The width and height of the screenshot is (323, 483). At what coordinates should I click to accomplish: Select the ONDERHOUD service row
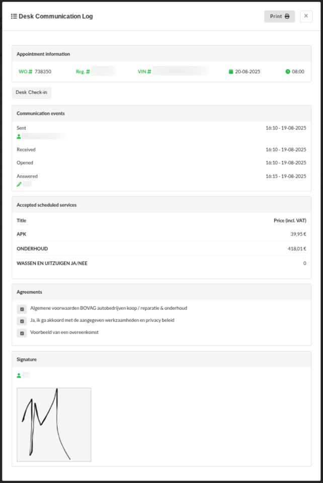(161, 249)
